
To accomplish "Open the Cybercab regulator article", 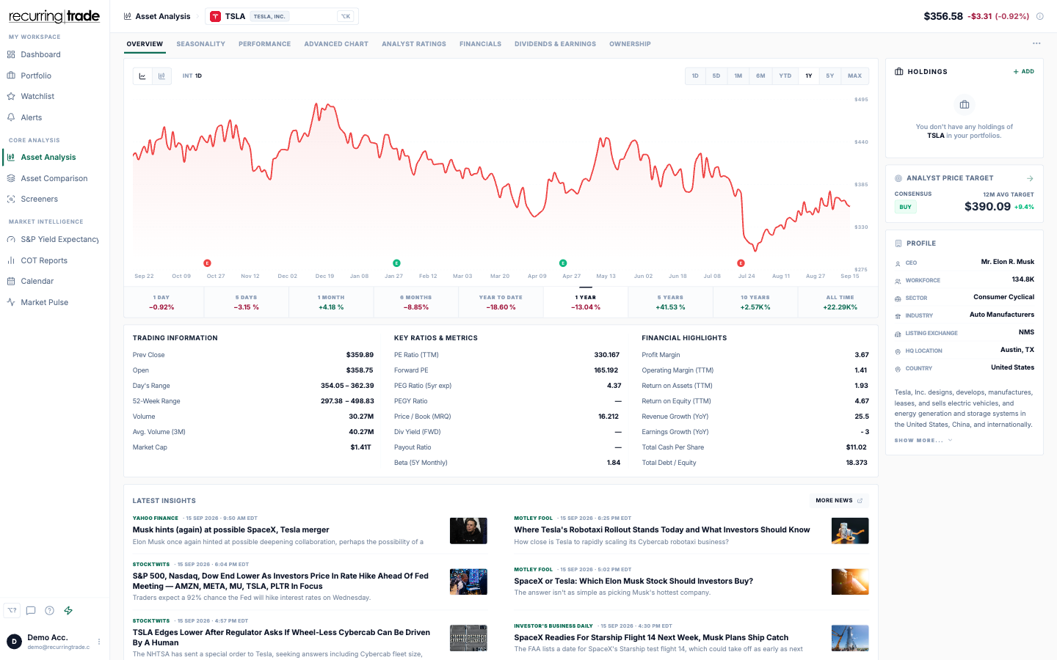I will click(x=281, y=637).
